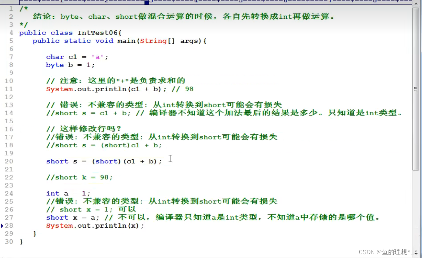The width and height of the screenshot is (422, 258).
Task: Click the comment // 98 on line 11
Action: (183, 89)
